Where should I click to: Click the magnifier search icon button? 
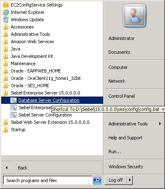tap(97, 180)
